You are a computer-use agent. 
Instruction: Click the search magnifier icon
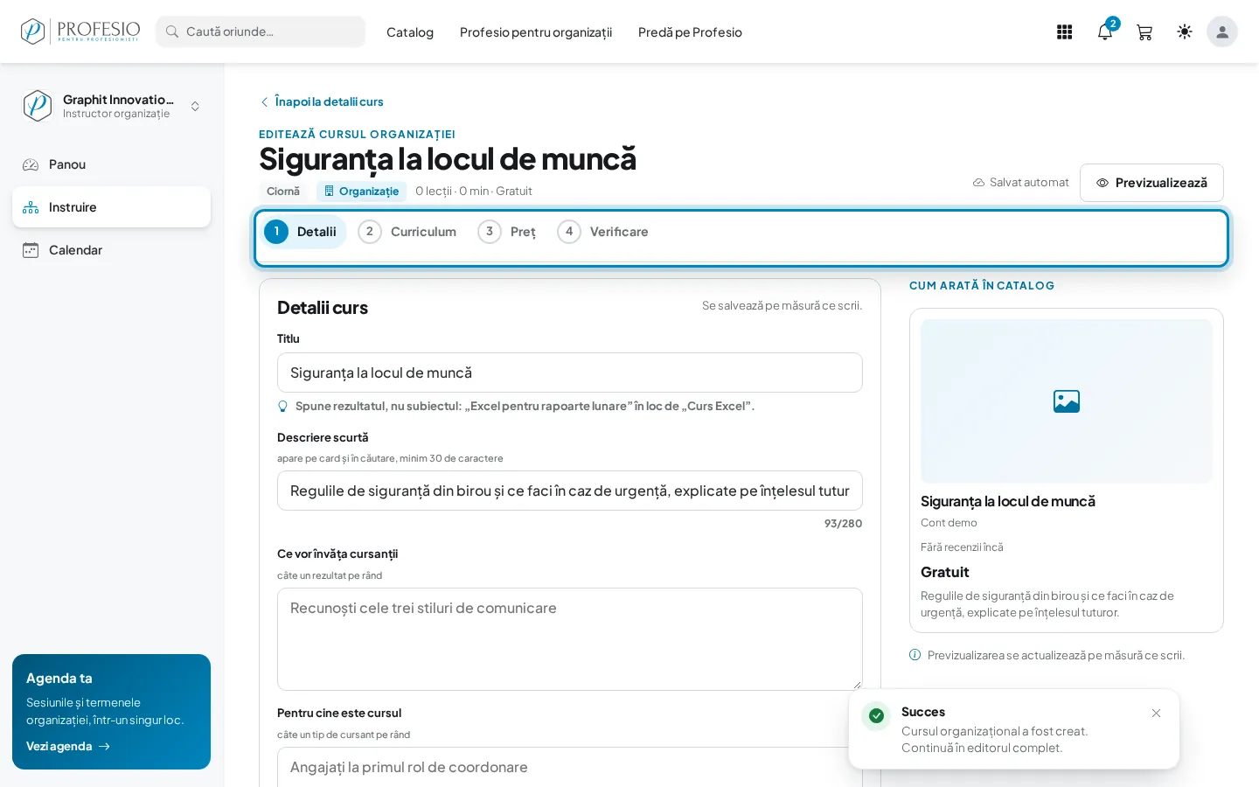coord(172,31)
